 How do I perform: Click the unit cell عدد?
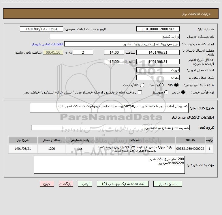pyautogui.click(x=80, y=149)
